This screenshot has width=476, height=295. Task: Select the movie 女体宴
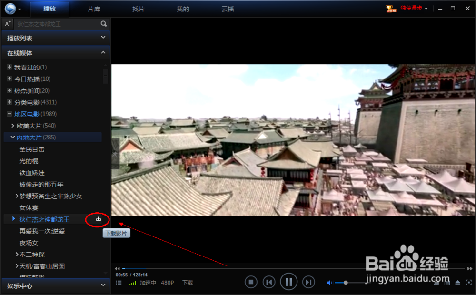click(x=29, y=207)
